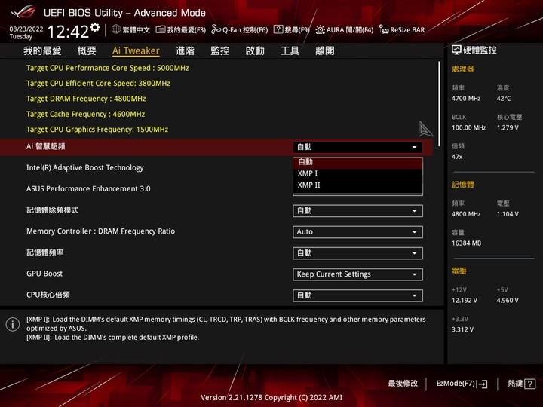Click the settings gear beside the clock

95,27
